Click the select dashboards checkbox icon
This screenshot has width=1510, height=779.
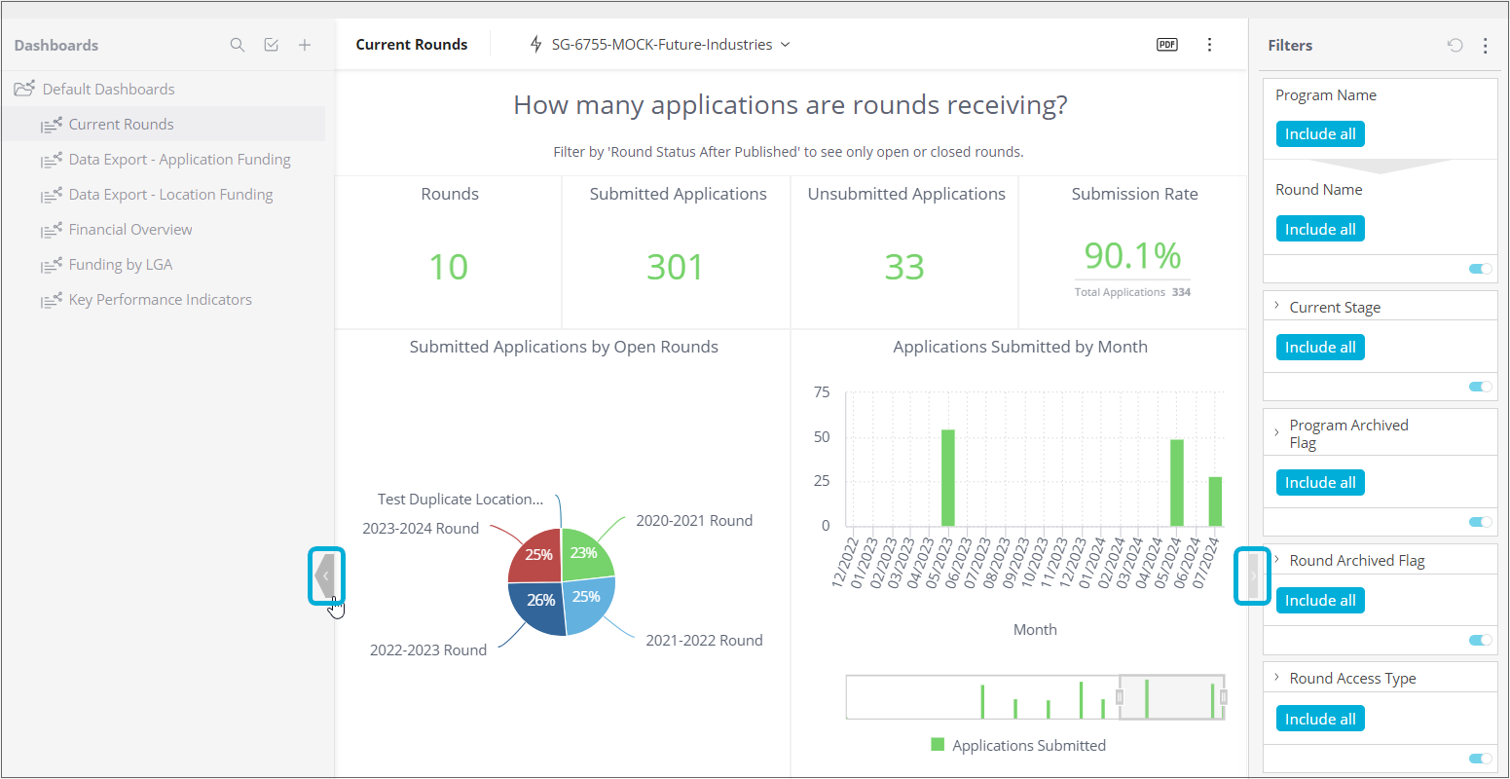pos(272,45)
